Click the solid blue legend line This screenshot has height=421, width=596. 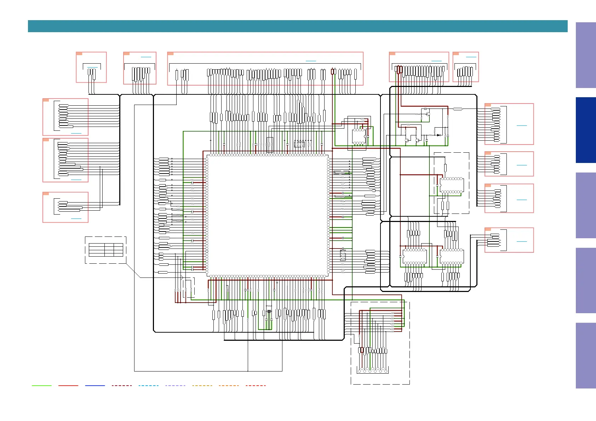(95, 386)
